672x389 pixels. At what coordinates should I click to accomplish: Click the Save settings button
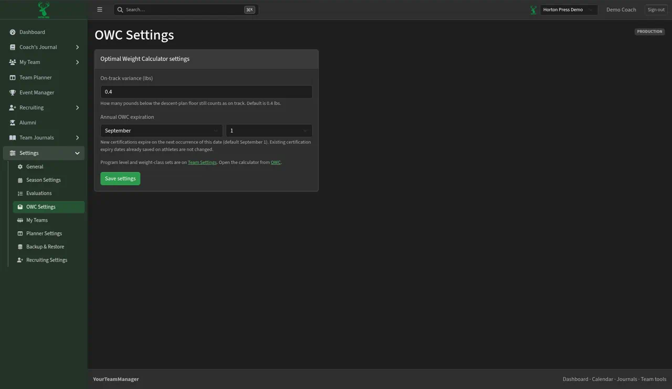click(120, 179)
